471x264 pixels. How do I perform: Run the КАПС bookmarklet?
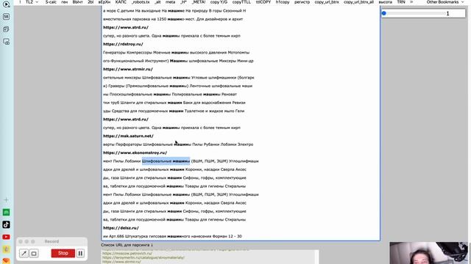(x=121, y=1)
